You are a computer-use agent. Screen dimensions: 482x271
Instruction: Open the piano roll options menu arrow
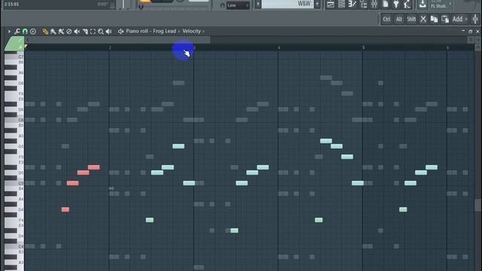click(x=9, y=32)
